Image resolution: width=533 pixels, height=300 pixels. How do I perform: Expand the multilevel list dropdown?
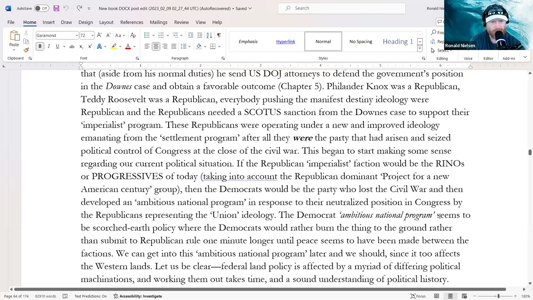point(182,35)
